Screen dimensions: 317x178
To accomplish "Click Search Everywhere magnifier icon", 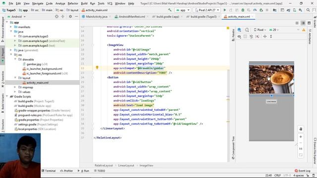I will [308, 10].
